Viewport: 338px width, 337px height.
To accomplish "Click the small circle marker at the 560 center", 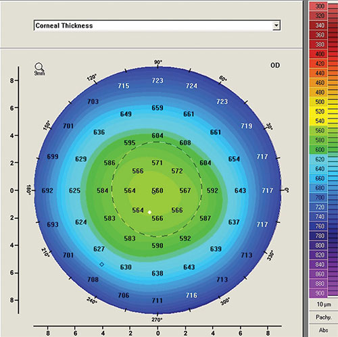I will pyautogui.click(x=154, y=192).
